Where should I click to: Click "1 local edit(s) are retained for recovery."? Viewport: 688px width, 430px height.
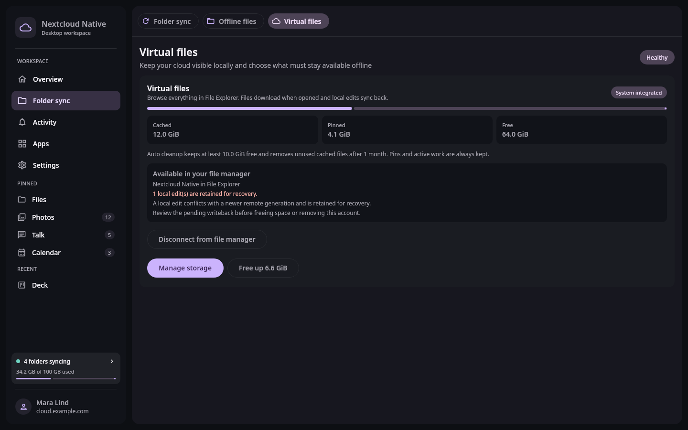coord(205,194)
